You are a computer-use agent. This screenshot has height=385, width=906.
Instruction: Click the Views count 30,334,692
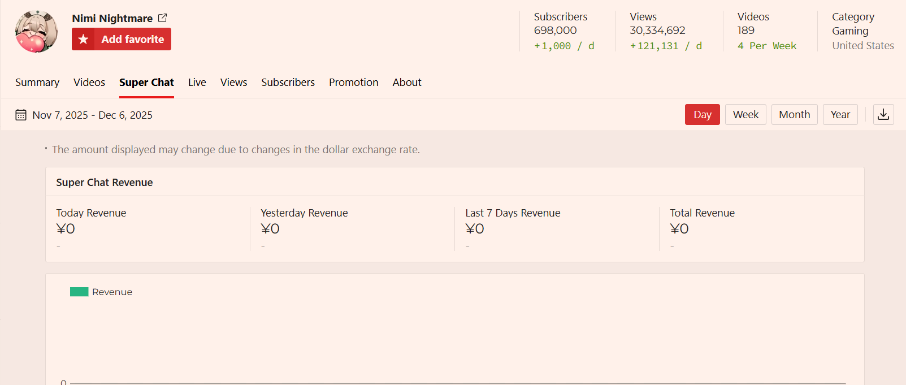point(657,31)
